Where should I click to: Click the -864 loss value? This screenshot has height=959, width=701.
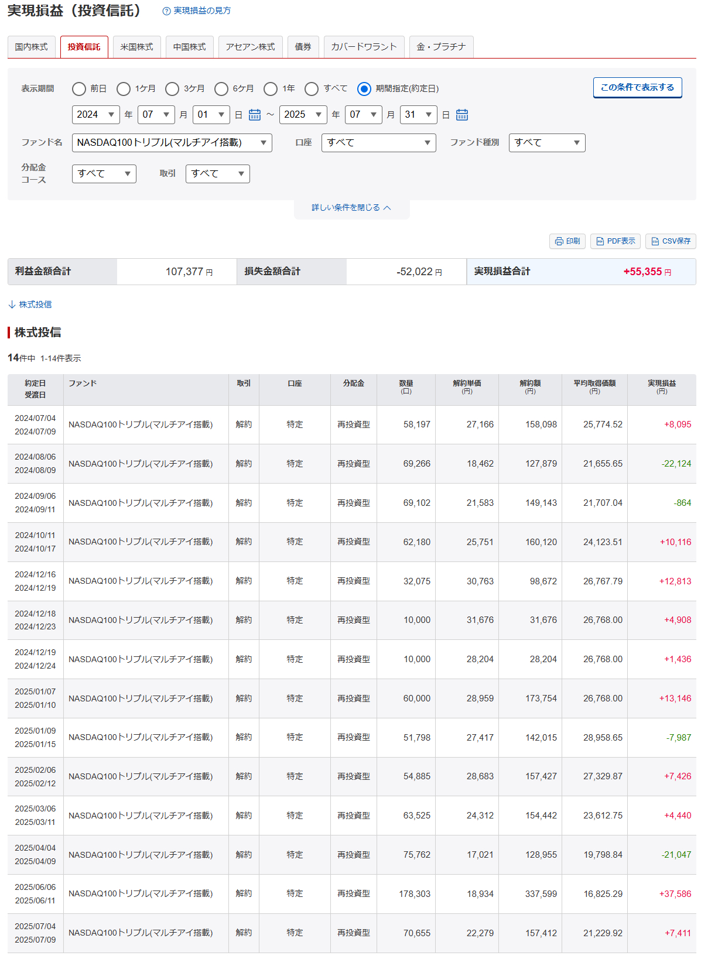[682, 503]
